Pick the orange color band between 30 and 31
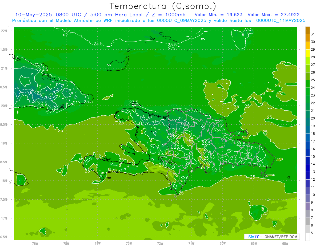 pyautogui.click(x=307, y=38)
